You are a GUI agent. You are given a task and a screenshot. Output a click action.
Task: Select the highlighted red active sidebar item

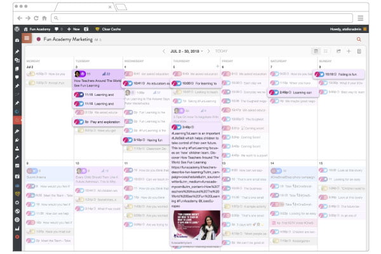point(17,120)
